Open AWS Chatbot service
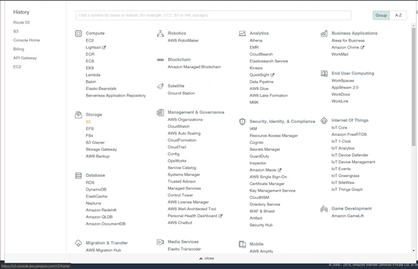The width and height of the screenshot is (418, 269). (x=180, y=223)
